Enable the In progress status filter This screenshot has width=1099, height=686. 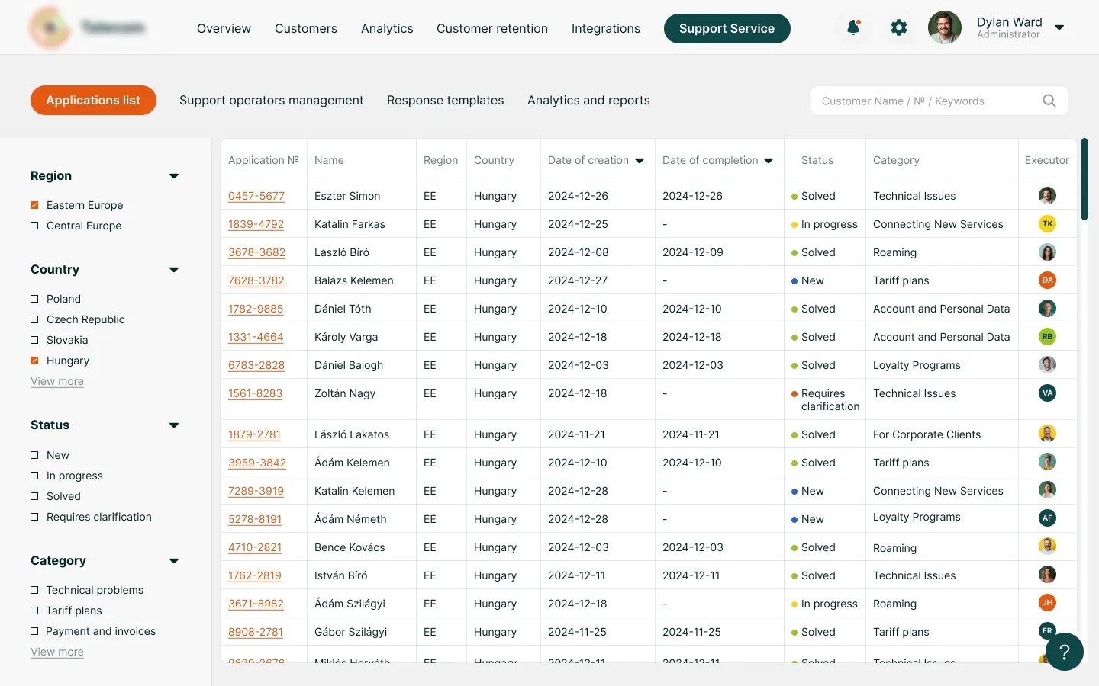click(x=34, y=476)
